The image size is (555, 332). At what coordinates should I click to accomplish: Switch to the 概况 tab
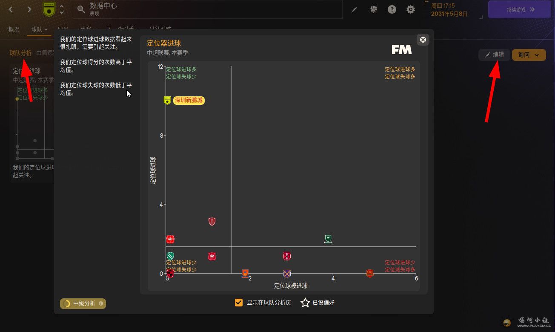click(x=14, y=29)
